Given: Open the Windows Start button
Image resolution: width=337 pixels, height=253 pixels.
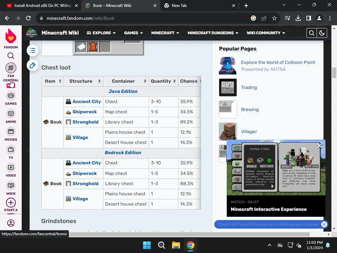Looking at the screenshot, I should (x=147, y=245).
